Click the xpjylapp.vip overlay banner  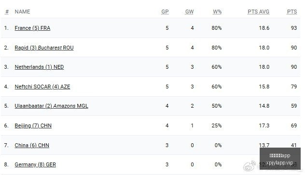[x=280, y=159]
